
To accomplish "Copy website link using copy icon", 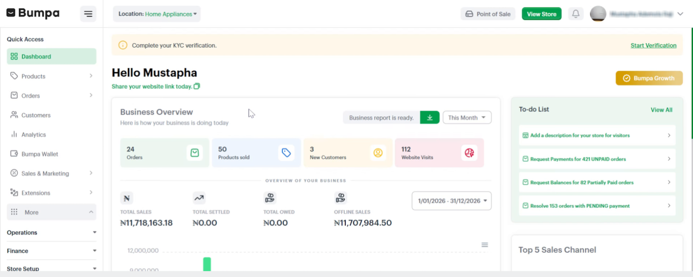I will click(x=197, y=86).
